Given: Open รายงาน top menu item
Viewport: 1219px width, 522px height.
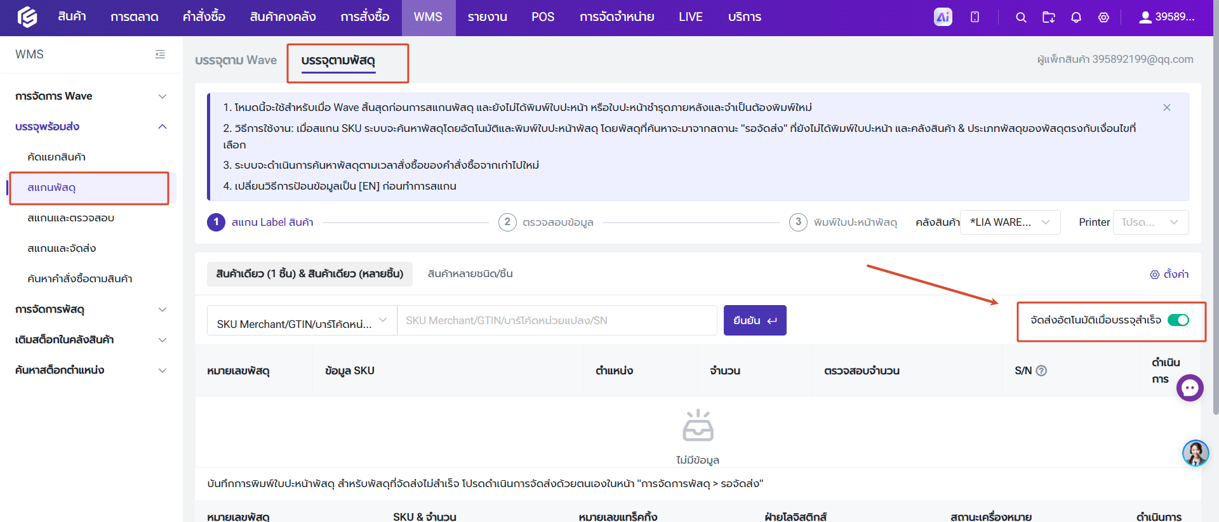Looking at the screenshot, I should [x=488, y=17].
